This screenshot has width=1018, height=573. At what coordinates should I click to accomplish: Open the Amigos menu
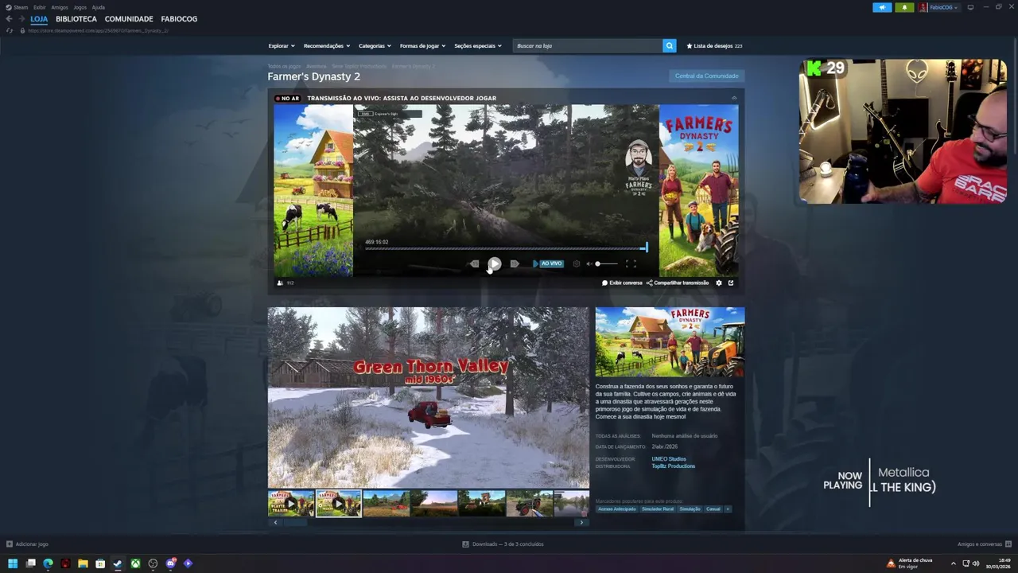(x=60, y=7)
